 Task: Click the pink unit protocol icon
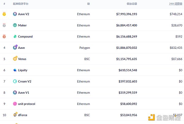coord(15,104)
